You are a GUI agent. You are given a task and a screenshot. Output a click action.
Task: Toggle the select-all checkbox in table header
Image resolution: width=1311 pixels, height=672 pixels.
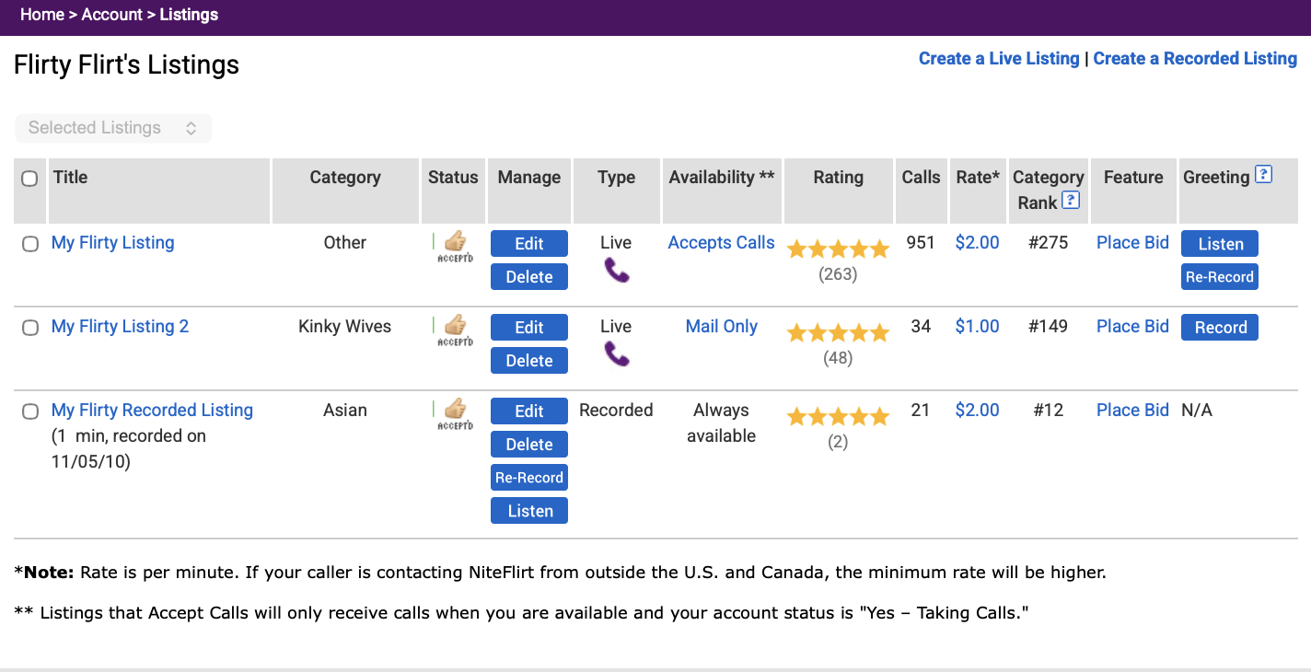point(29,179)
